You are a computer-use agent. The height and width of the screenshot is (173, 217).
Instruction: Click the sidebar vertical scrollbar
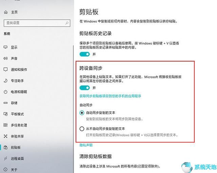tap(73, 109)
